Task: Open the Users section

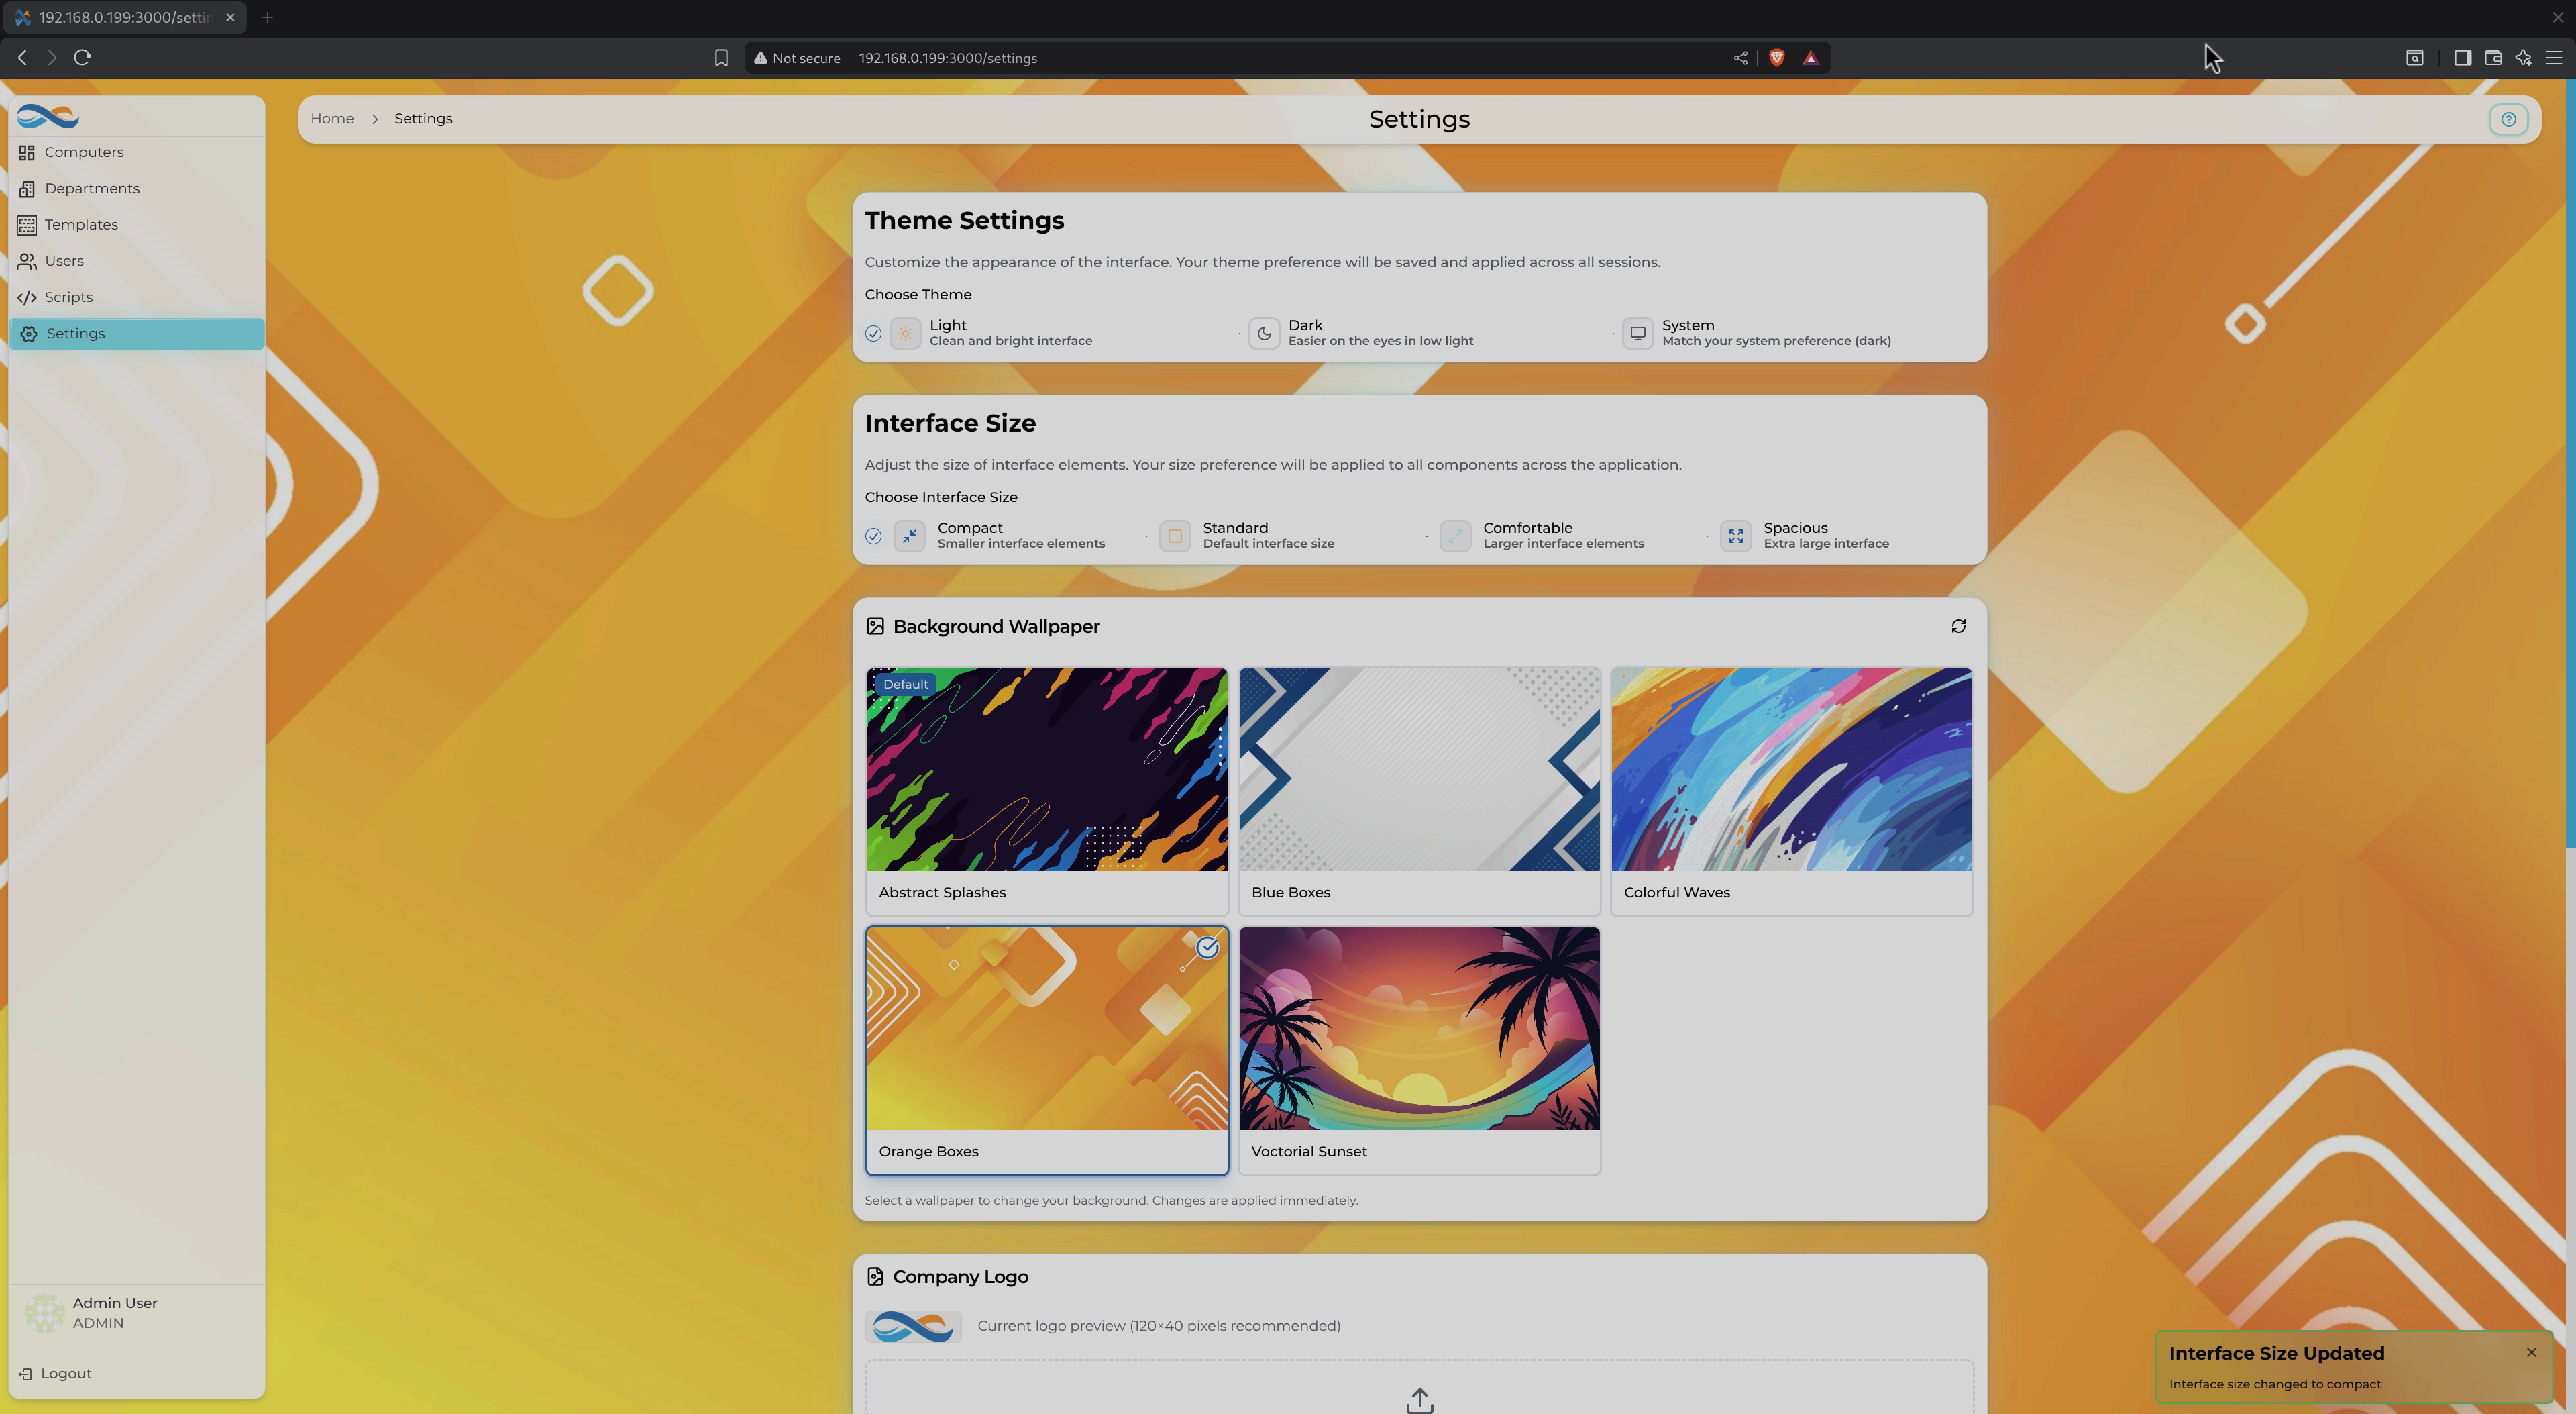Action: [64, 260]
